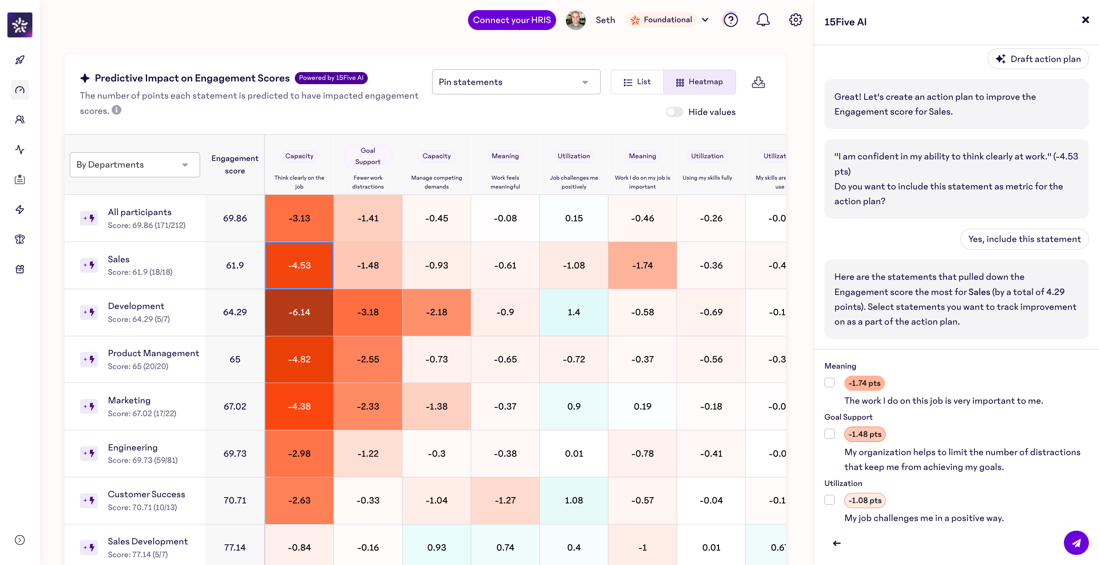Switch to the Heatmap view tab
Image resolution: width=1099 pixels, height=565 pixels.
(699, 82)
